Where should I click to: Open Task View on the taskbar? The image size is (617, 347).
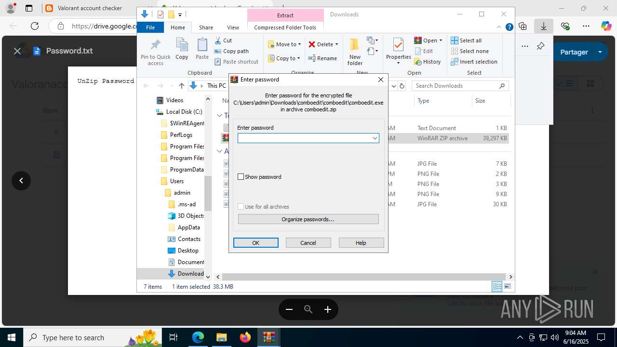(174, 337)
